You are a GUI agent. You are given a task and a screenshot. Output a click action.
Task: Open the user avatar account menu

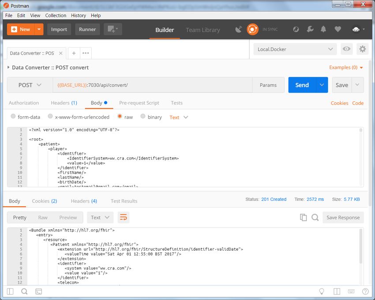(x=358, y=30)
